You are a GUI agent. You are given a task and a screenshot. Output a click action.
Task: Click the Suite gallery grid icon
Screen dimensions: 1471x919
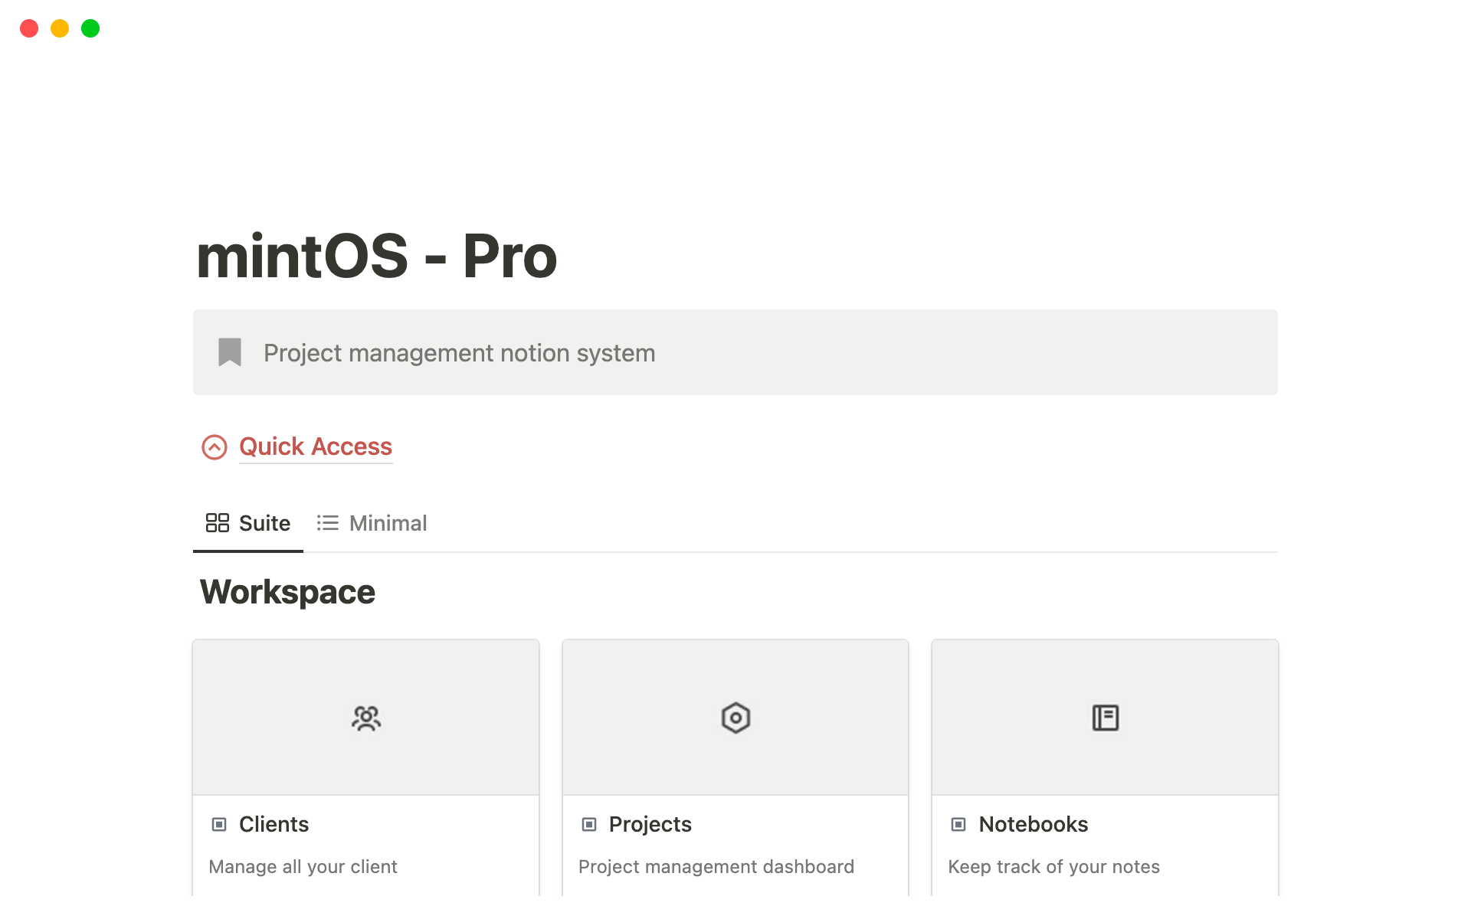[218, 523]
